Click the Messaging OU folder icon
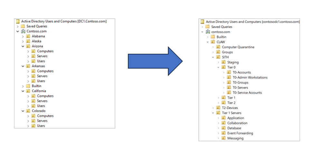Image resolution: width=314 pixels, height=157 pixels. click(224, 138)
